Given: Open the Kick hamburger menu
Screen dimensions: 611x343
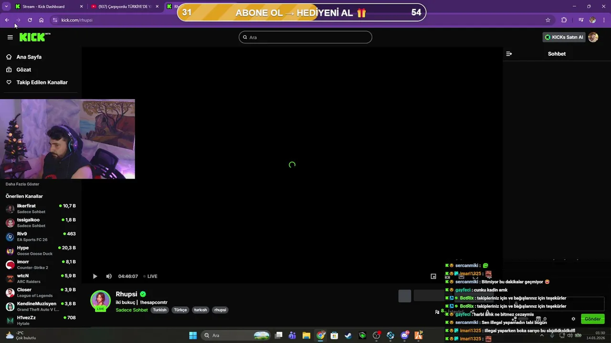Looking at the screenshot, I should click(x=10, y=37).
